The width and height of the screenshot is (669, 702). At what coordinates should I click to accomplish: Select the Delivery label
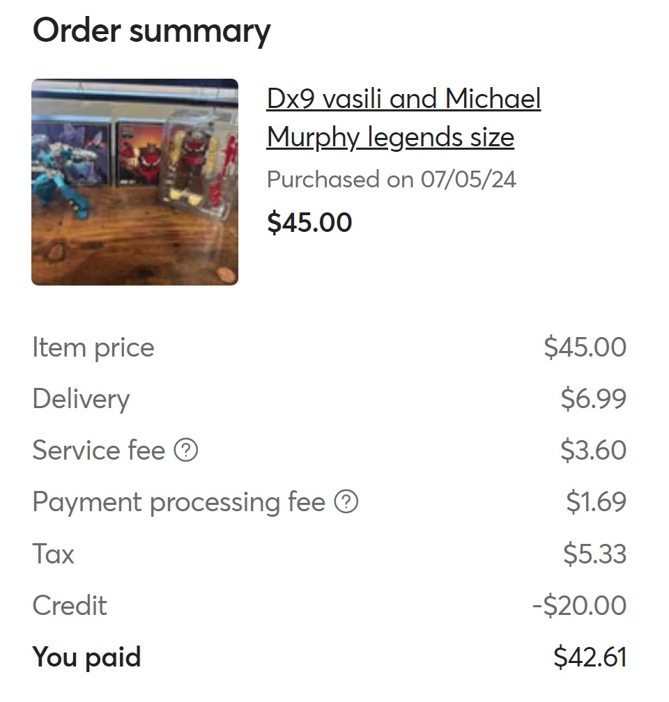coord(81,399)
